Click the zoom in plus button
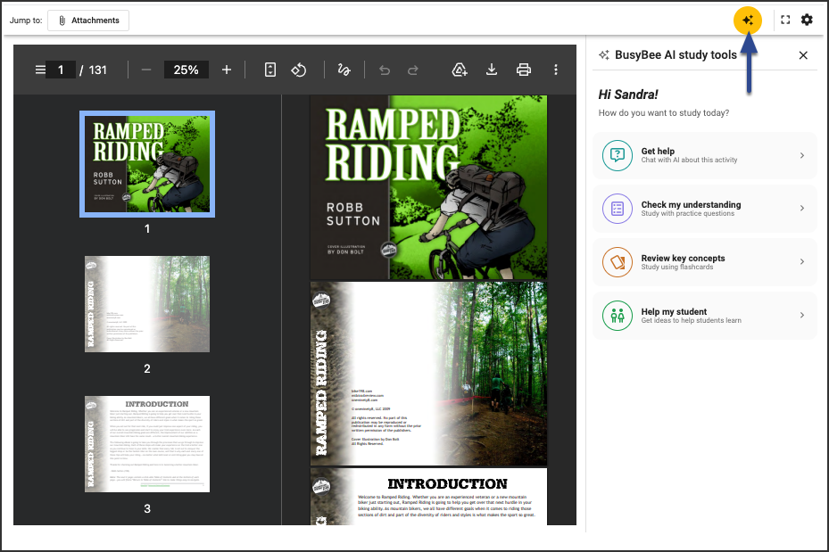Screen dimensions: 829x552 (x=227, y=70)
